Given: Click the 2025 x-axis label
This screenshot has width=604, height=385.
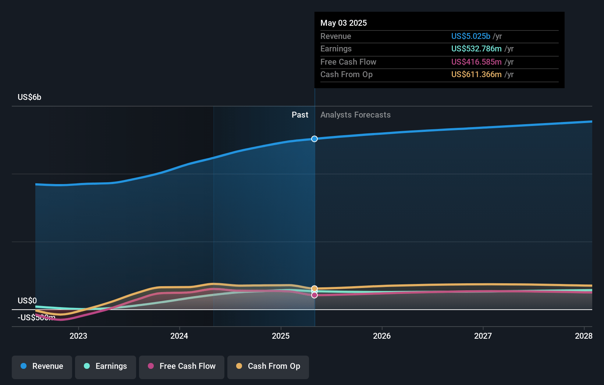Looking at the screenshot, I should click(281, 336).
